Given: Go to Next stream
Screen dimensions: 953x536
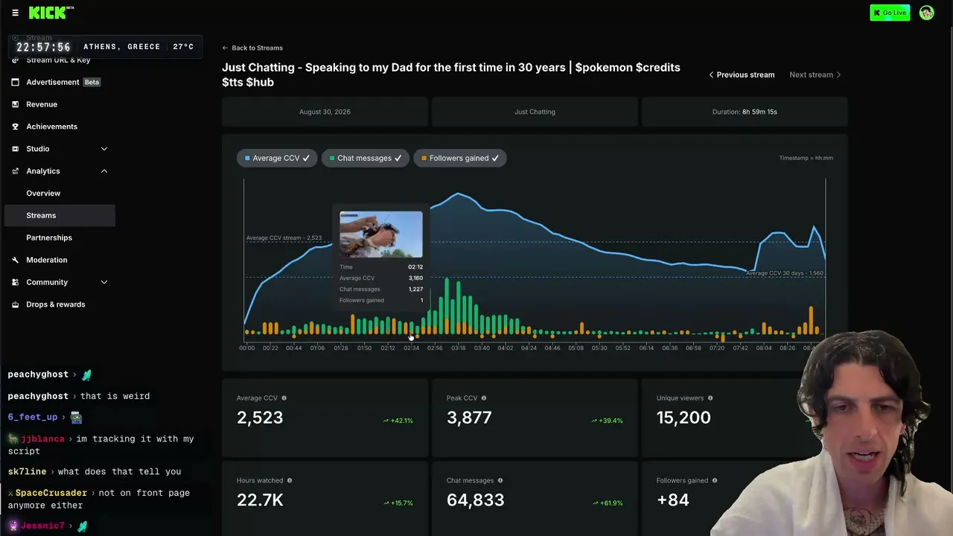Looking at the screenshot, I should coord(815,74).
